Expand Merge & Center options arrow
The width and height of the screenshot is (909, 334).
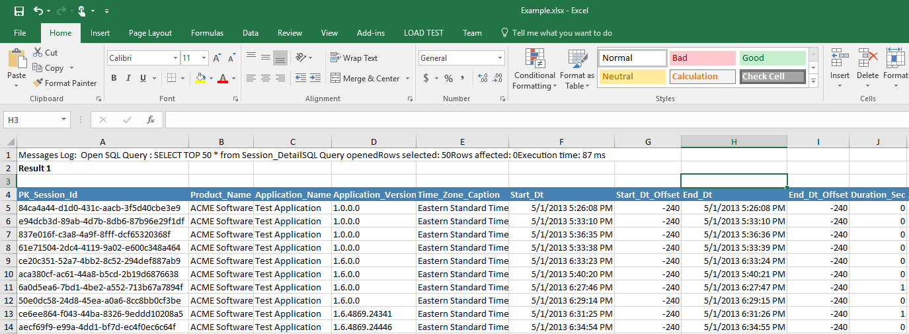click(407, 78)
